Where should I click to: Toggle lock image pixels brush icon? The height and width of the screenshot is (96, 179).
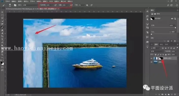pyautogui.click(x=158, y=55)
